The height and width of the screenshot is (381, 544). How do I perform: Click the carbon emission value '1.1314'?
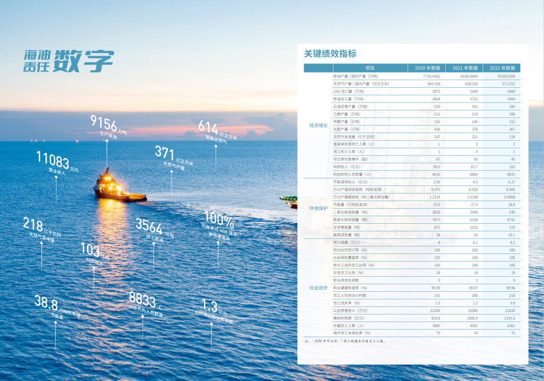435,197
